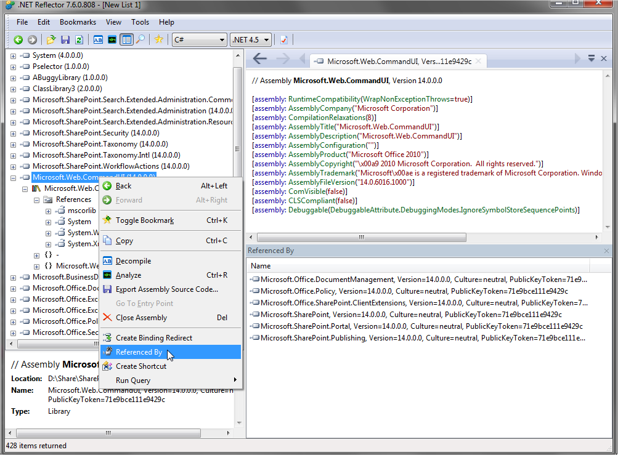Screen dimensions: 618x455
Task: Select the Microsoft.SharePoint.Portal result row
Action: (x=416, y=326)
